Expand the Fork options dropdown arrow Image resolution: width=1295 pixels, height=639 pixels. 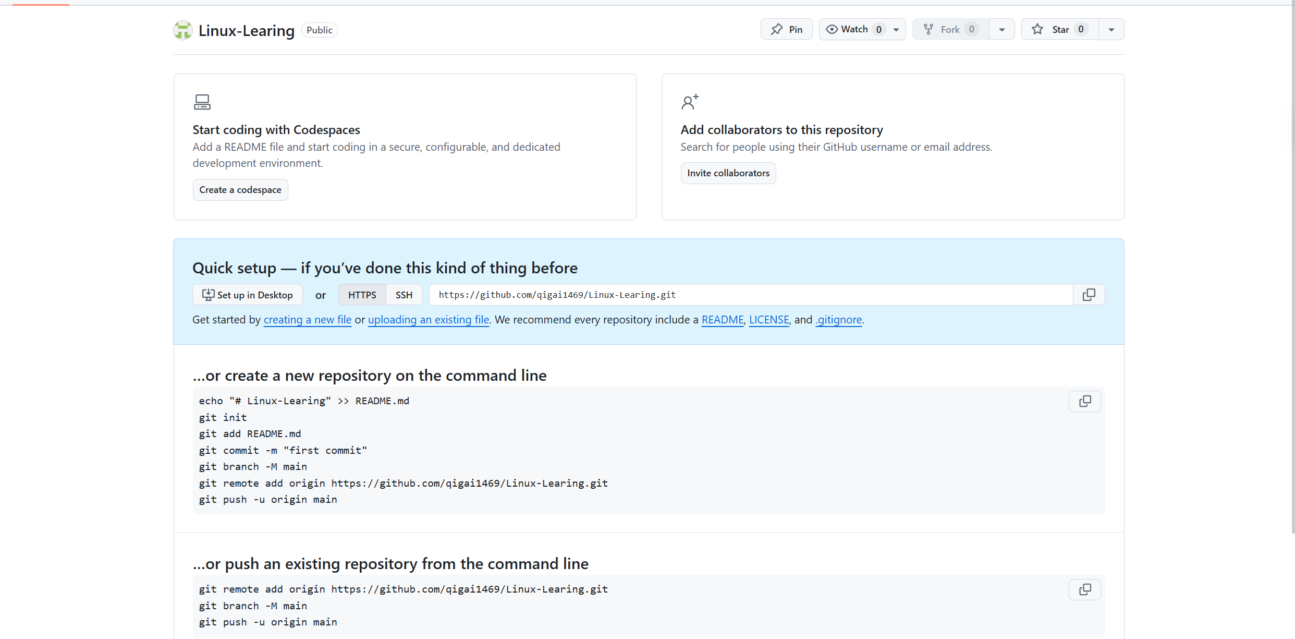point(1002,29)
